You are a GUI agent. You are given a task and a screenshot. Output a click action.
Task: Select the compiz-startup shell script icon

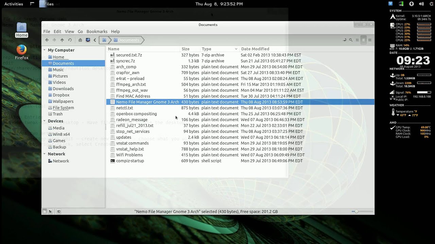pyautogui.click(x=112, y=161)
